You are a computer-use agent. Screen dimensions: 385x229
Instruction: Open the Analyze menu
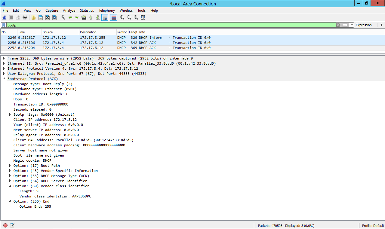pos(69,10)
